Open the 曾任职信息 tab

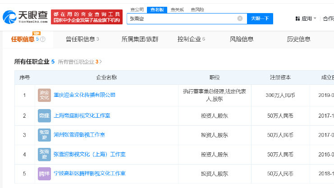[x=82, y=39]
